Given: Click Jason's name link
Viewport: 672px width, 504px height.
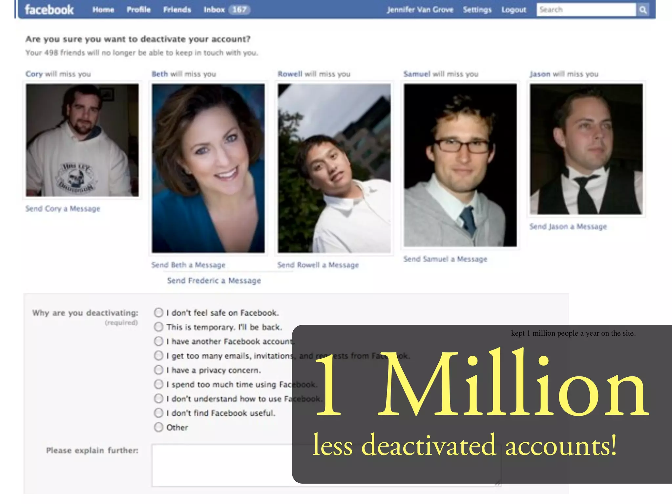Looking at the screenshot, I should coord(540,74).
